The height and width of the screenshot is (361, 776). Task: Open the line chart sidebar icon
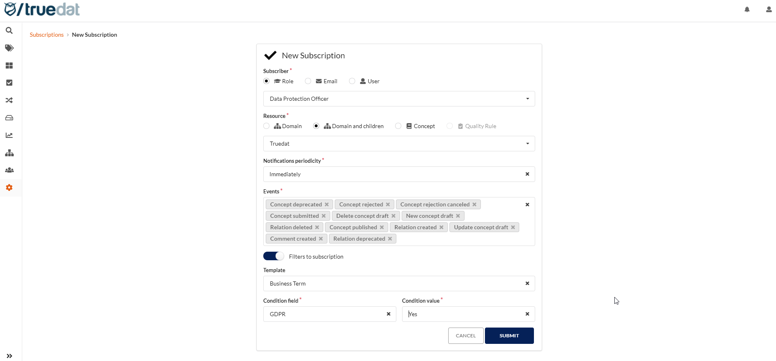(x=9, y=135)
